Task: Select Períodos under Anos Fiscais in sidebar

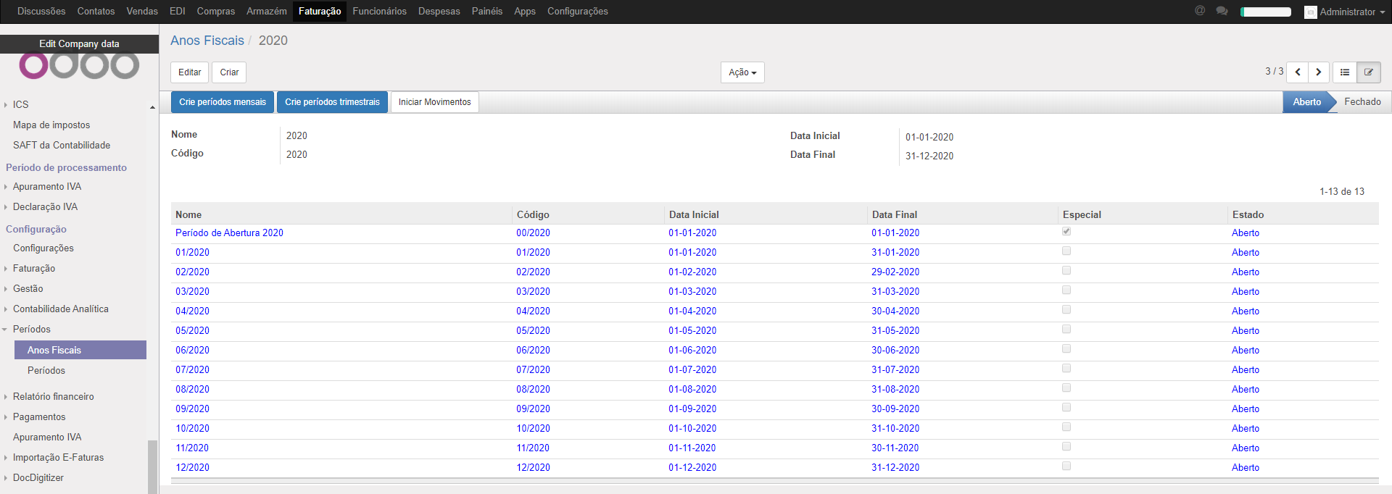Action: click(46, 371)
